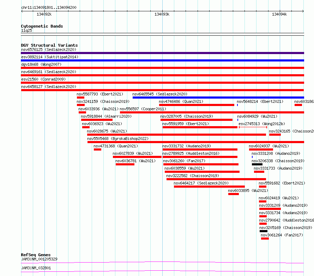This screenshot has height=276, width=314.
Task: Select nsv3061260 (Fan2017) label
Action: click(x=184, y=161)
